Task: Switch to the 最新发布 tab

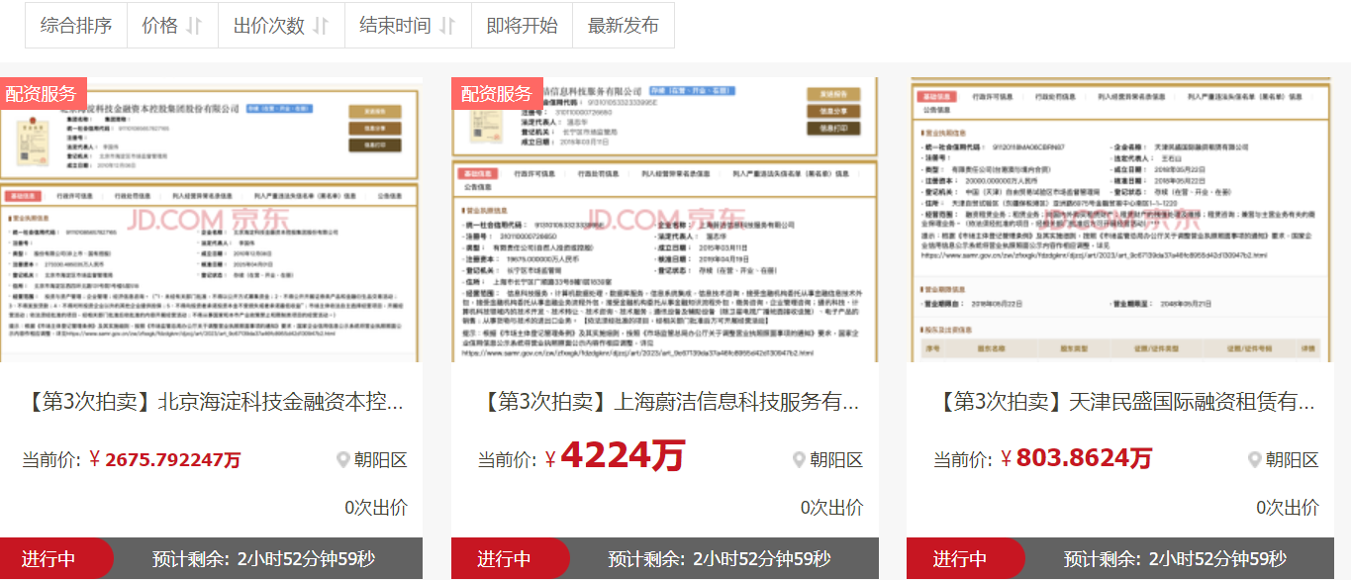Action: click(x=623, y=26)
